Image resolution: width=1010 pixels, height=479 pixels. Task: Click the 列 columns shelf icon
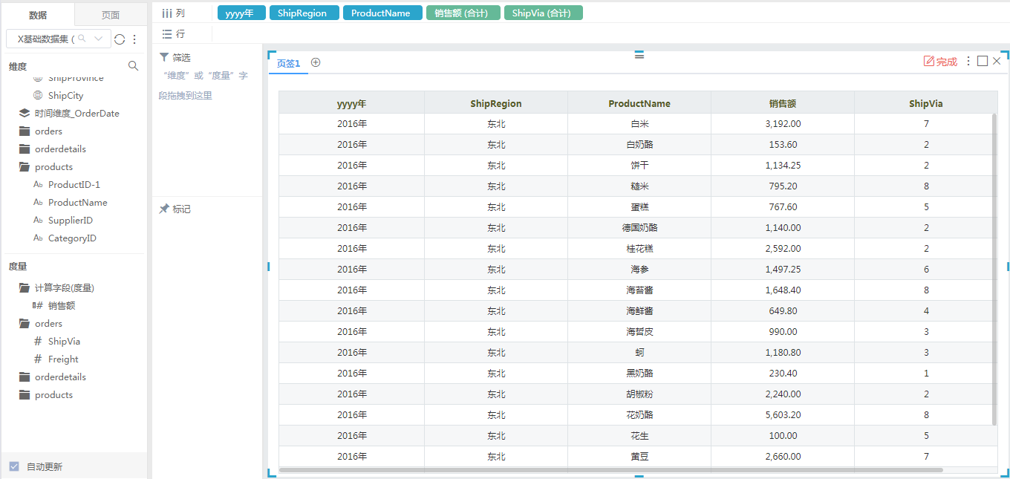click(x=167, y=13)
